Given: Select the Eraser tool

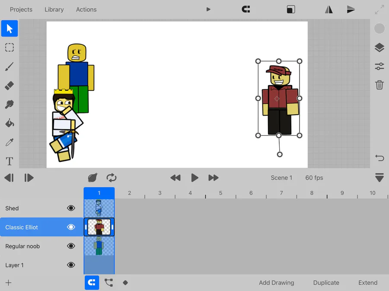Looking at the screenshot, I should pos(10,85).
